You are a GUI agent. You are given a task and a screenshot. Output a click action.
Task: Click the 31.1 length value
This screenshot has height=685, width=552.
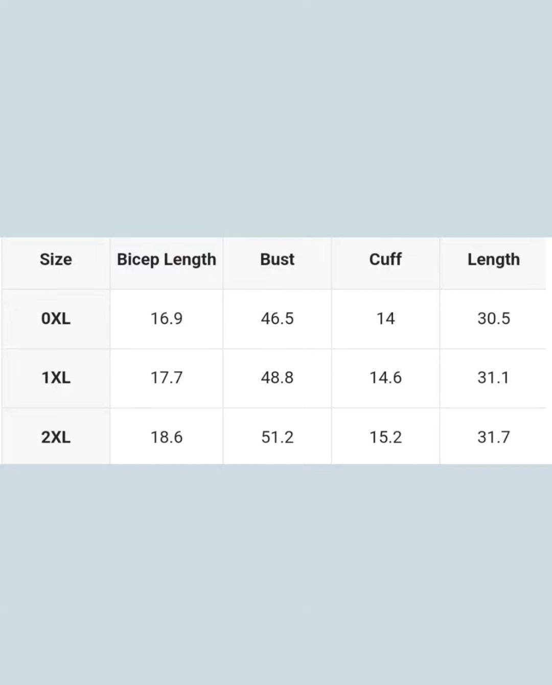493,378
